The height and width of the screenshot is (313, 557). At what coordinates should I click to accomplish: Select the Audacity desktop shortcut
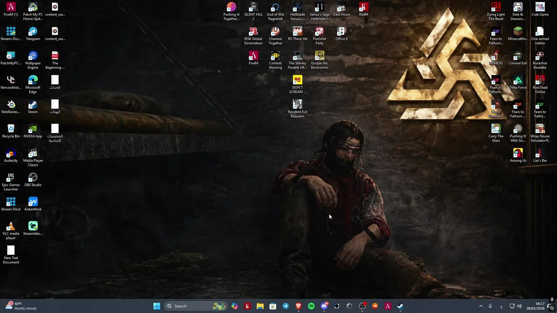[x=11, y=156]
